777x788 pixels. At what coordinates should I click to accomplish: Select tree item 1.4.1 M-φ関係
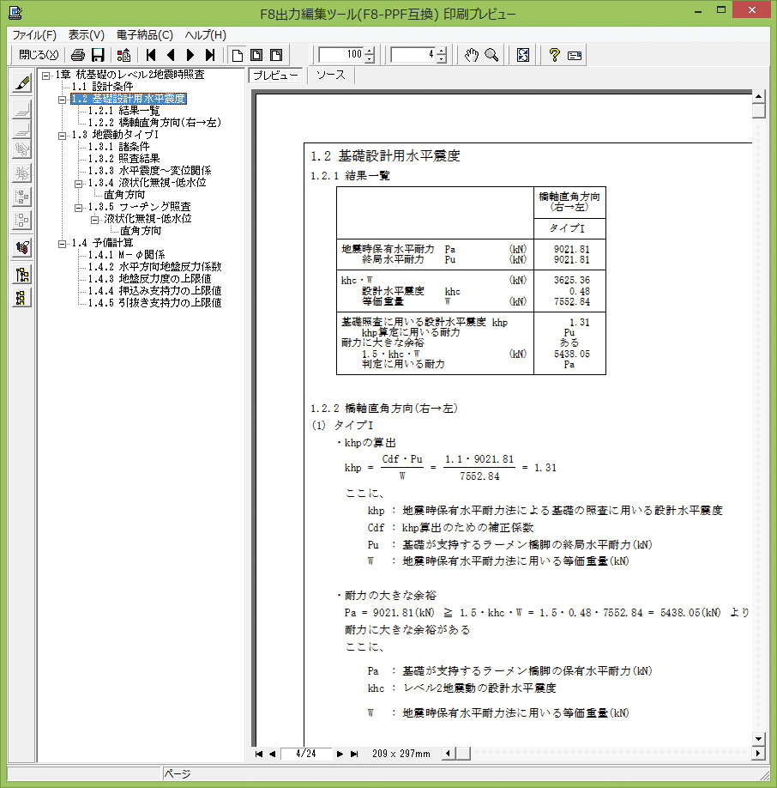[126, 255]
